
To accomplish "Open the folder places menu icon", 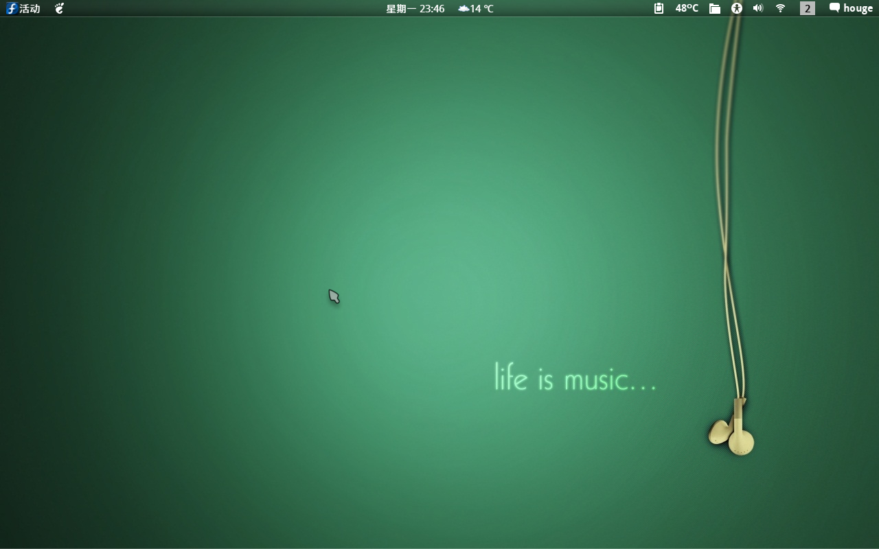I will 715,8.
